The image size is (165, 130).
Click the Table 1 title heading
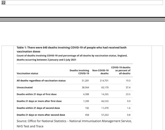(x=71, y=49)
